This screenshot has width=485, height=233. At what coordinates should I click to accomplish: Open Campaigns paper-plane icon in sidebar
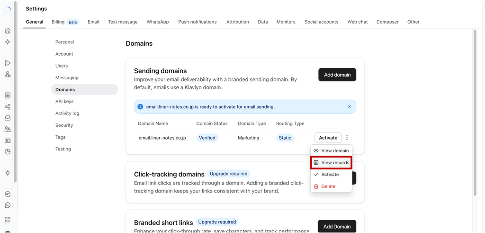coord(8,63)
